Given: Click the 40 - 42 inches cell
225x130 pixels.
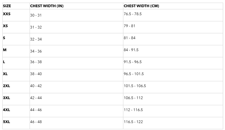Looking at the screenshot, I should (36, 86).
